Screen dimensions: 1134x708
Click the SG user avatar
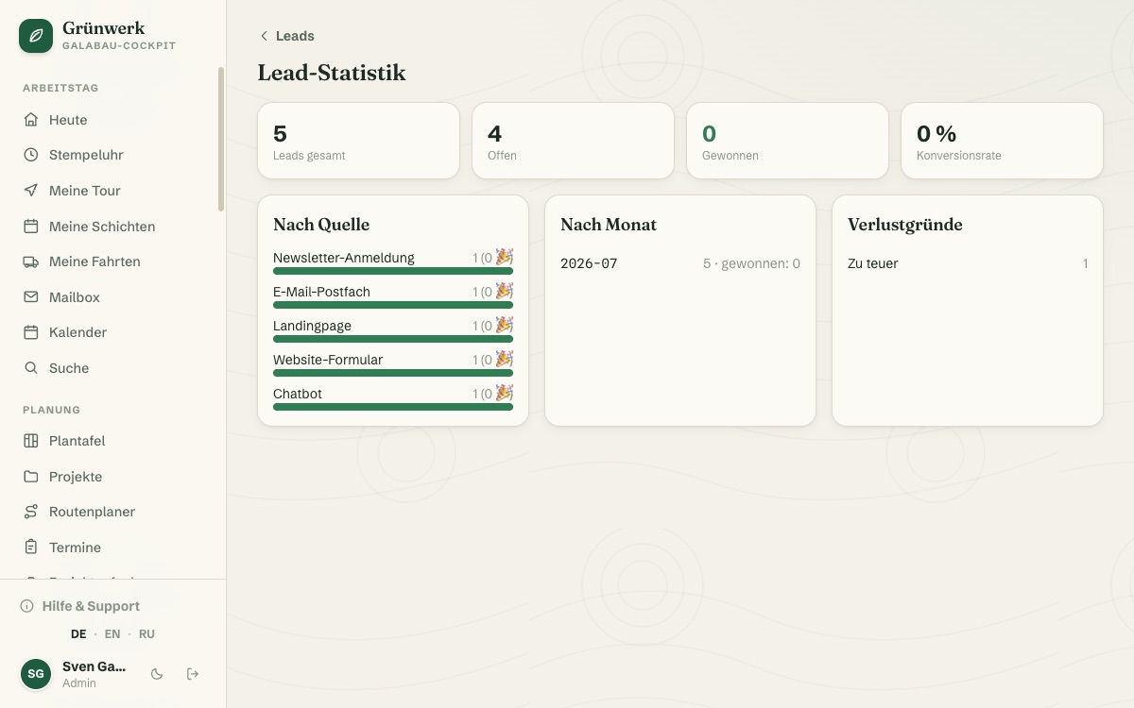[36, 674]
